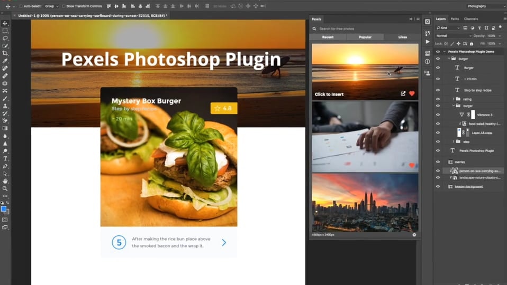The width and height of the screenshot is (507, 285).
Task: Switch to the Recent tab in Pexels
Action: coord(328,37)
